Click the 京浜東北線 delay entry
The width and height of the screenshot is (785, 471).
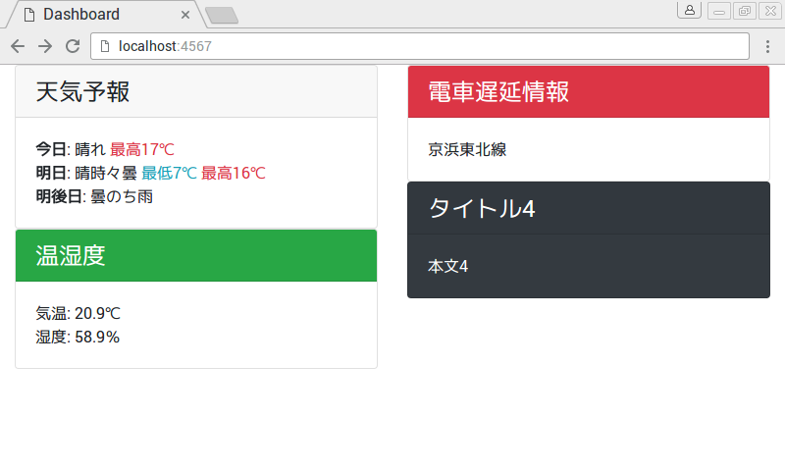click(x=467, y=149)
